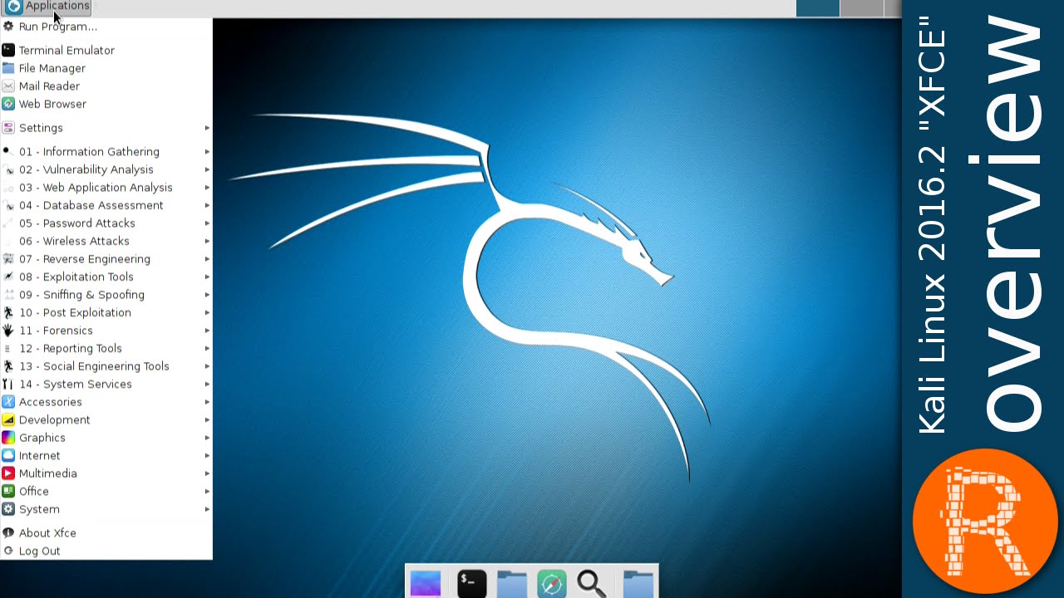Select 13 - Social Engineering Tools label
Screen dimensions: 1064x598
click(94, 365)
